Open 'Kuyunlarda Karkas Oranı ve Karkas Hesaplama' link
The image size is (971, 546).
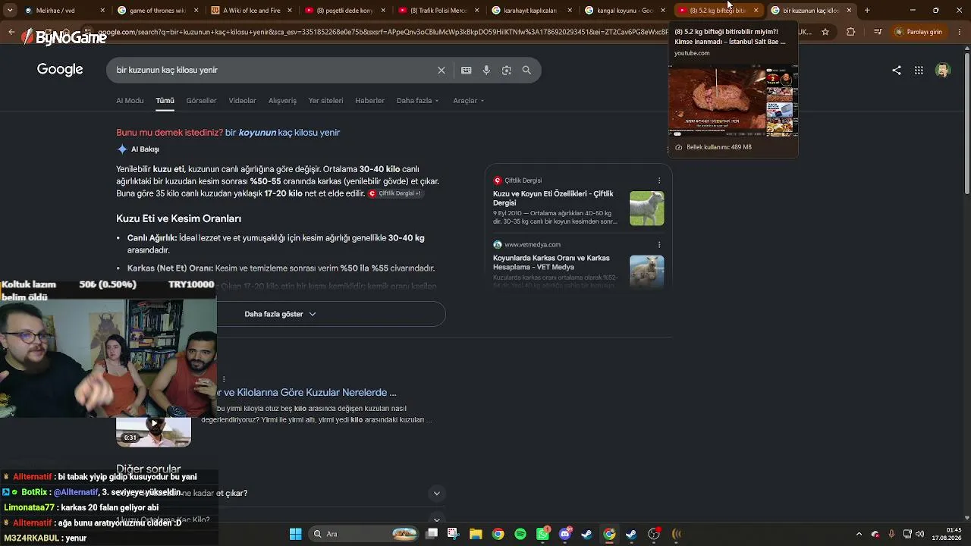(x=551, y=262)
